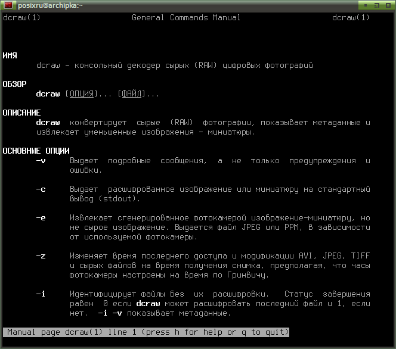Close the terminal window
Screen dimensions: 396x349
(x=388, y=5)
